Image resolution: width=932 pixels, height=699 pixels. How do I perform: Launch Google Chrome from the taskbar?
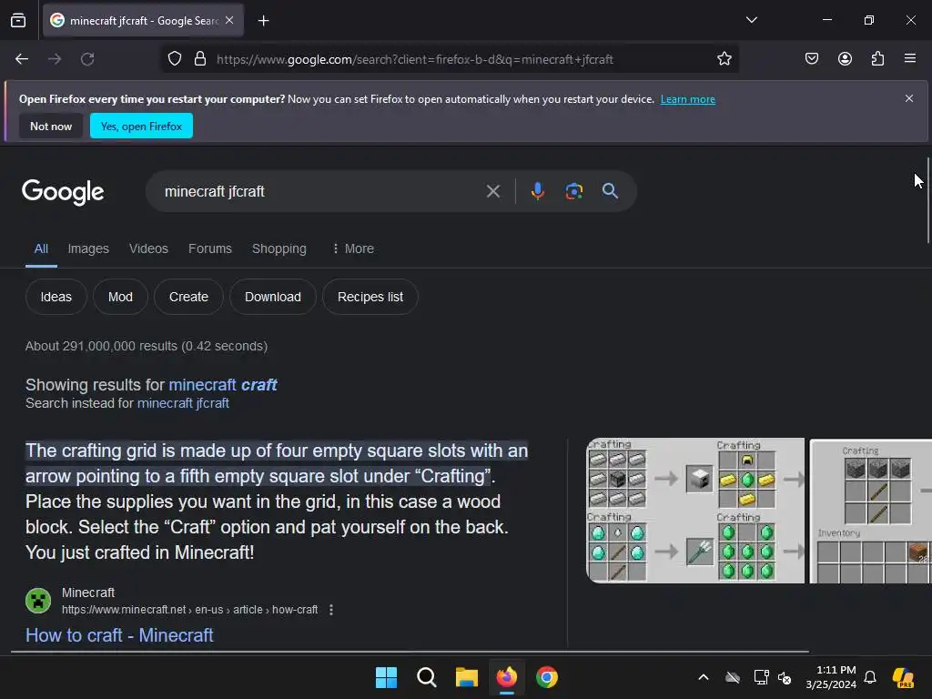tap(547, 677)
